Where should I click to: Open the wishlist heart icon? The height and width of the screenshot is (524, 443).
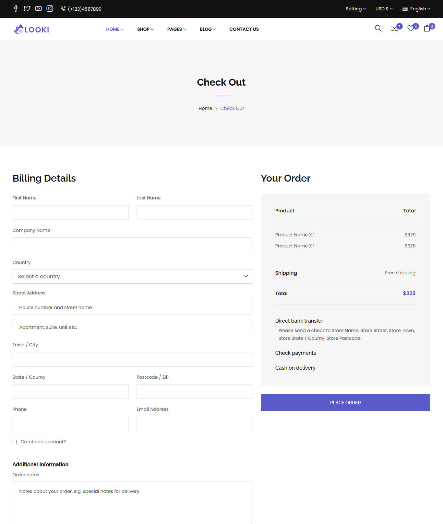[411, 29]
